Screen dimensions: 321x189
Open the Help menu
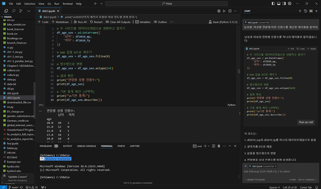click(x=79, y=4)
